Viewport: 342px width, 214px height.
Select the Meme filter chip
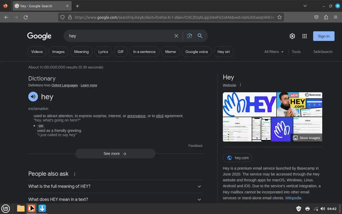tap(170, 52)
